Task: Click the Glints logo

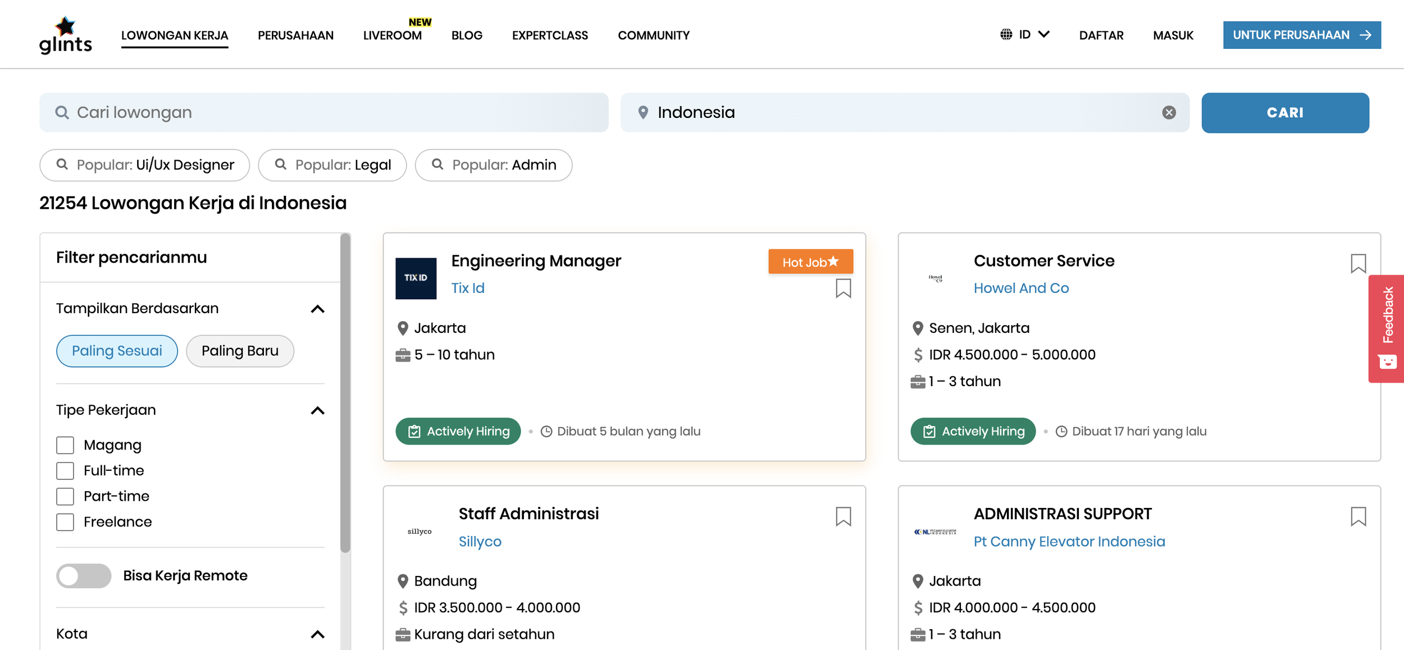Action: pyautogui.click(x=65, y=35)
